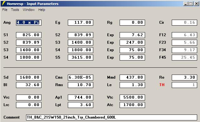This screenshot has height=122, width=200.
Task: Click the Exp 75.00 field in F34 row
Action: tap(132, 50)
